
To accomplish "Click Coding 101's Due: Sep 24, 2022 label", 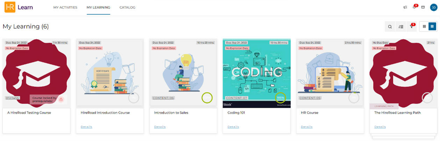I will [236, 42].
